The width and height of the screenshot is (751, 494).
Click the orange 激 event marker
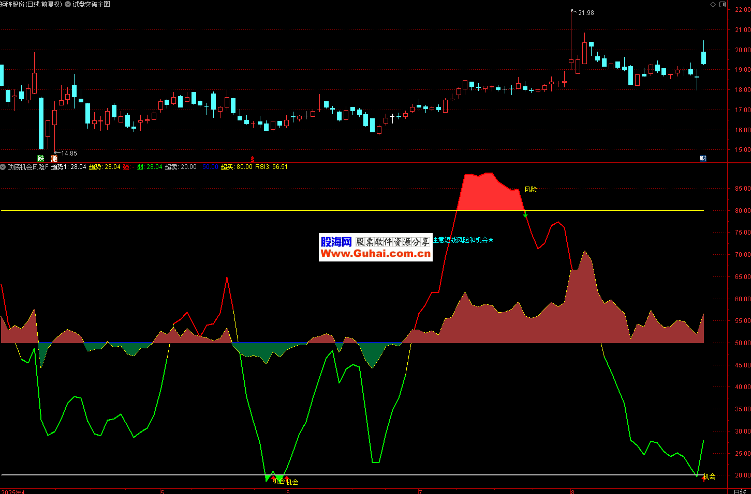(54, 159)
